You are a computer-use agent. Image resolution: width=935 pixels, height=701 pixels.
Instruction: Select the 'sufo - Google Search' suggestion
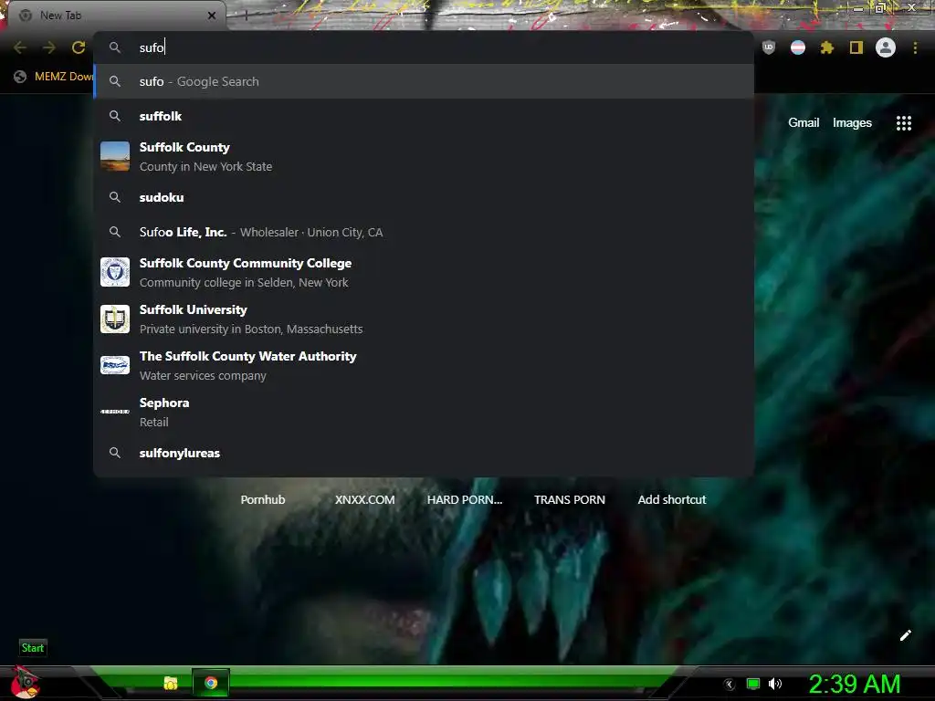(424, 81)
